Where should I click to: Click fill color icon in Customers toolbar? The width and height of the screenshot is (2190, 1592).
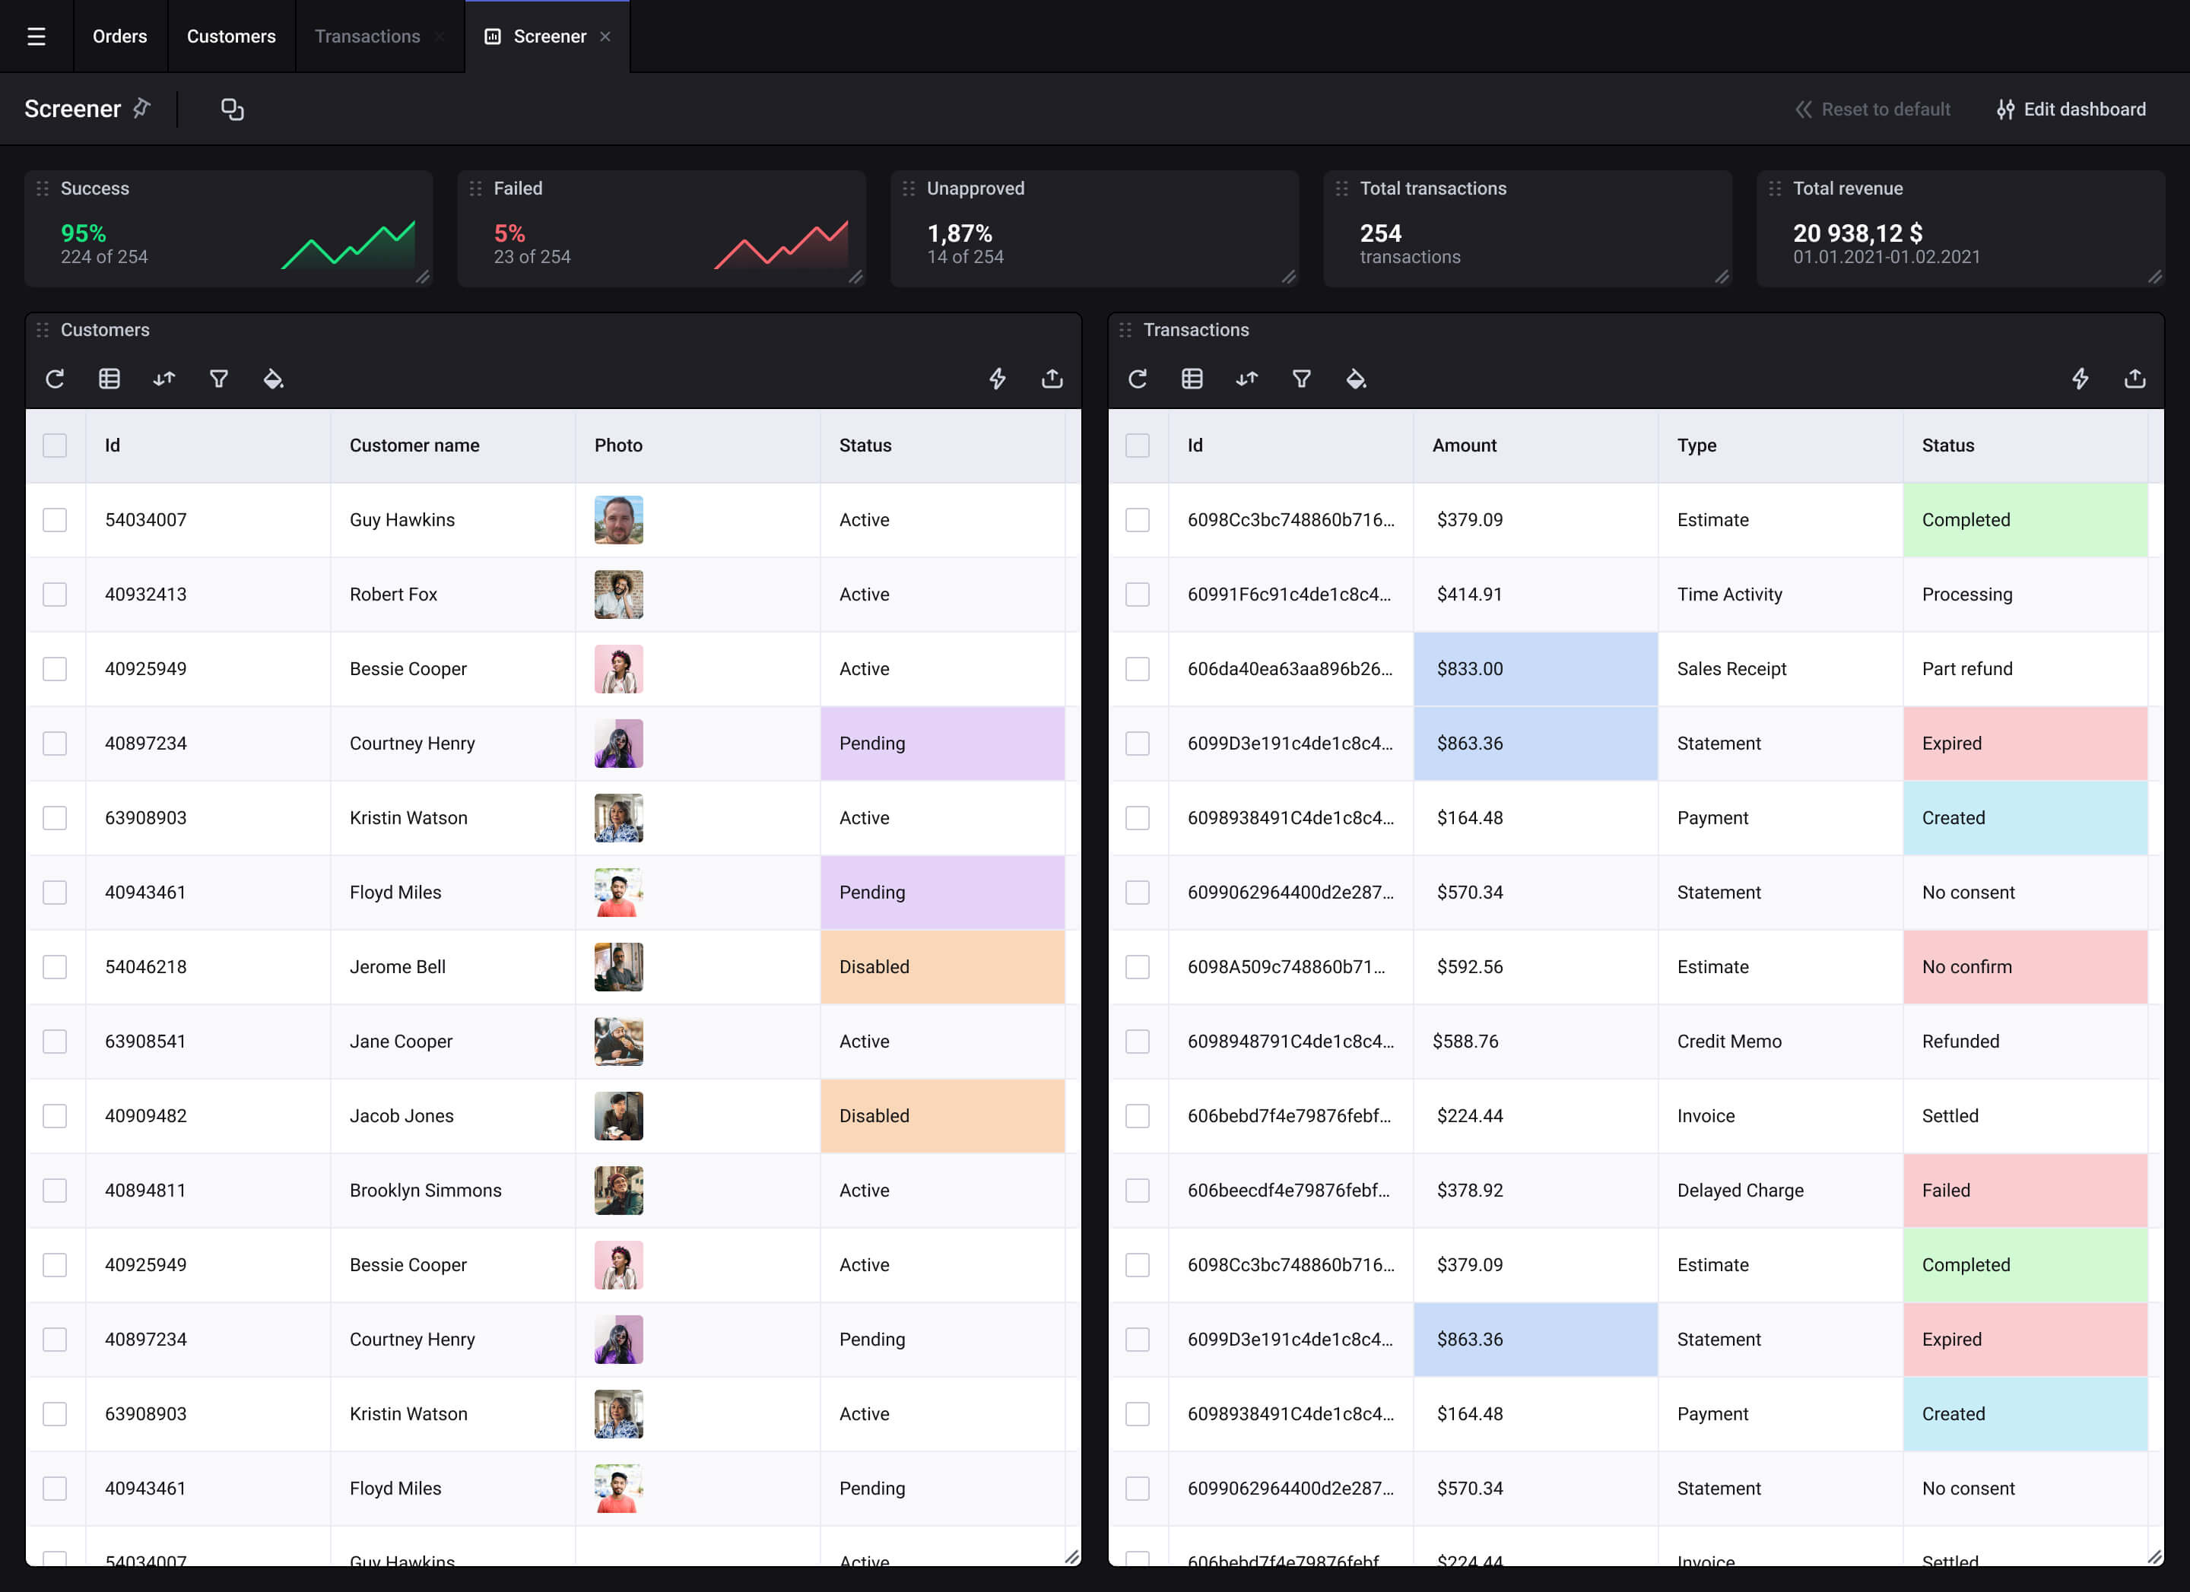[x=273, y=379]
